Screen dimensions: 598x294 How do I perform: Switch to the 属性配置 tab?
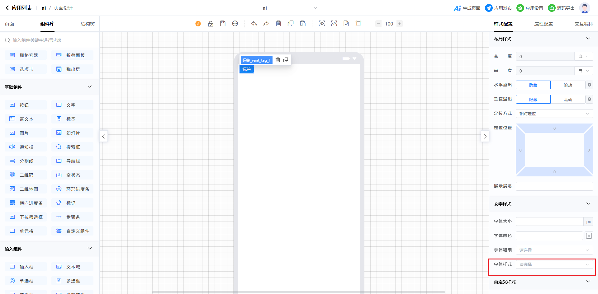point(543,24)
